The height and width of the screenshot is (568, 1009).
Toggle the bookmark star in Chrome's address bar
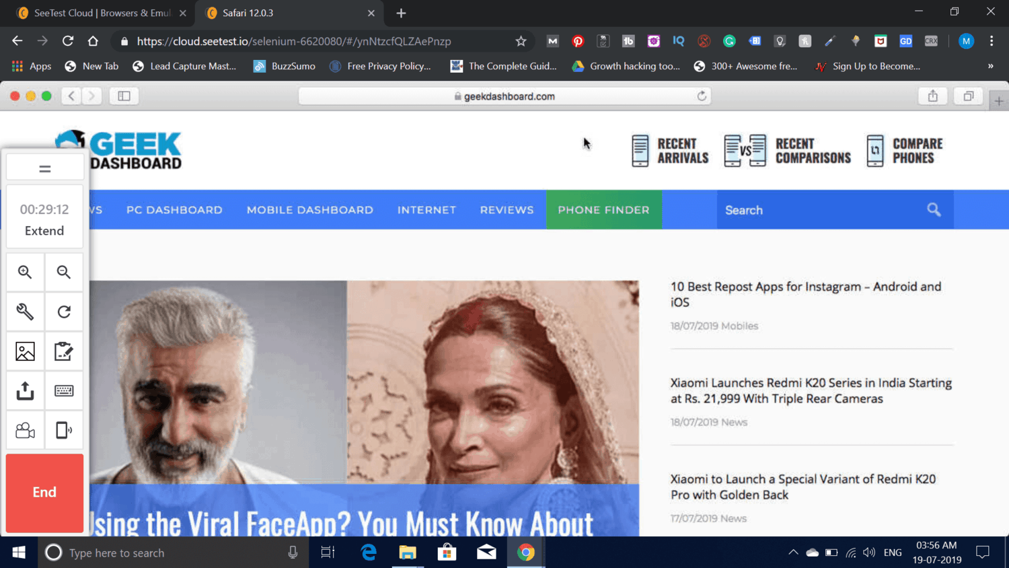click(521, 41)
